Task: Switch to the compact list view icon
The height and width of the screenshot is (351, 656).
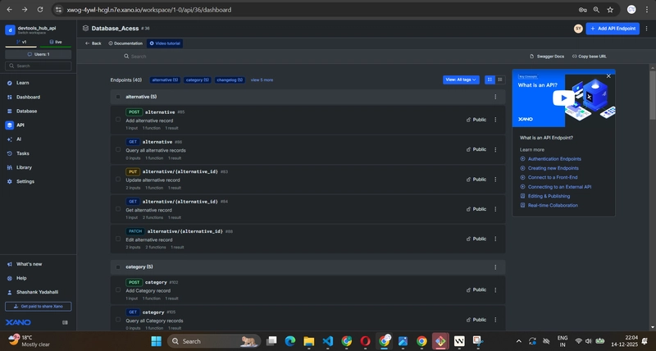Action: point(499,80)
